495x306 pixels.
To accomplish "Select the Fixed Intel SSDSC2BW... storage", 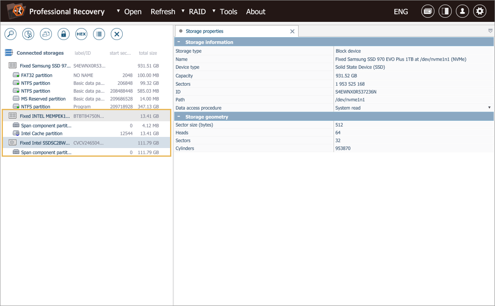I will [86, 143].
